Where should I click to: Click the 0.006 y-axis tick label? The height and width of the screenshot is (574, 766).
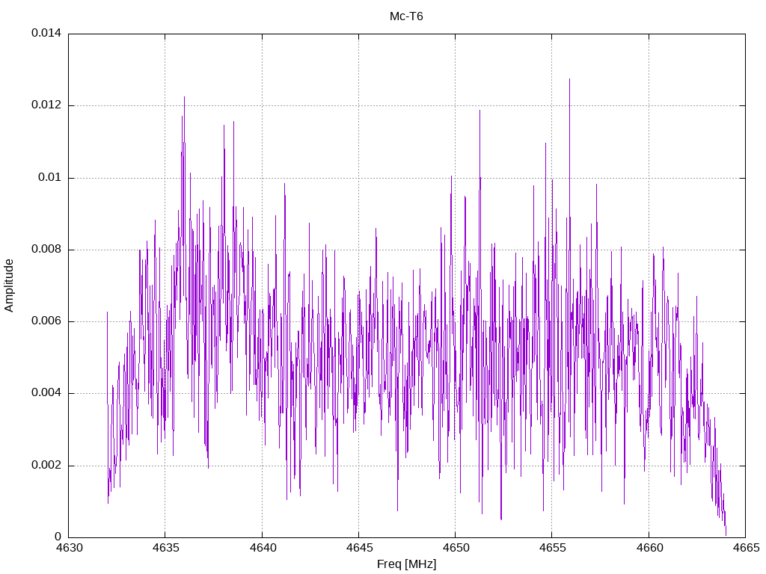[x=46, y=321]
